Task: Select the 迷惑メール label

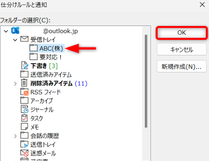Action: pyautogui.click(x=43, y=153)
